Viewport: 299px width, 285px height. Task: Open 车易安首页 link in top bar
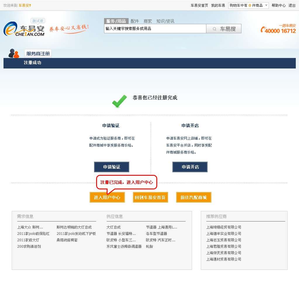[x=199, y=5]
